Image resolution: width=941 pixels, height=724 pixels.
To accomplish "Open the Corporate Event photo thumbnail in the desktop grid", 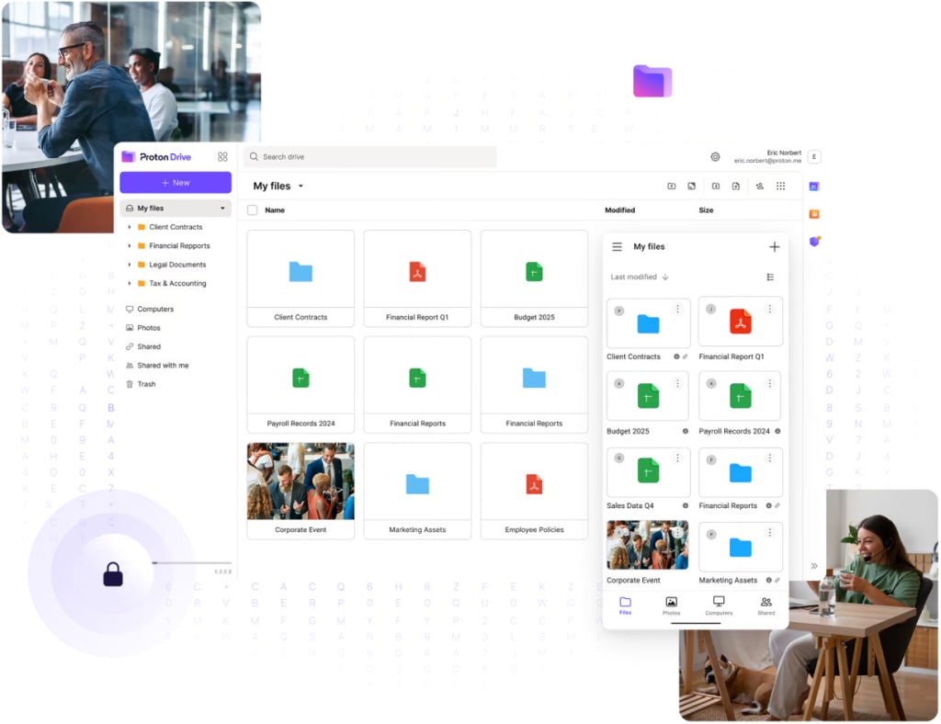I will (x=300, y=481).
